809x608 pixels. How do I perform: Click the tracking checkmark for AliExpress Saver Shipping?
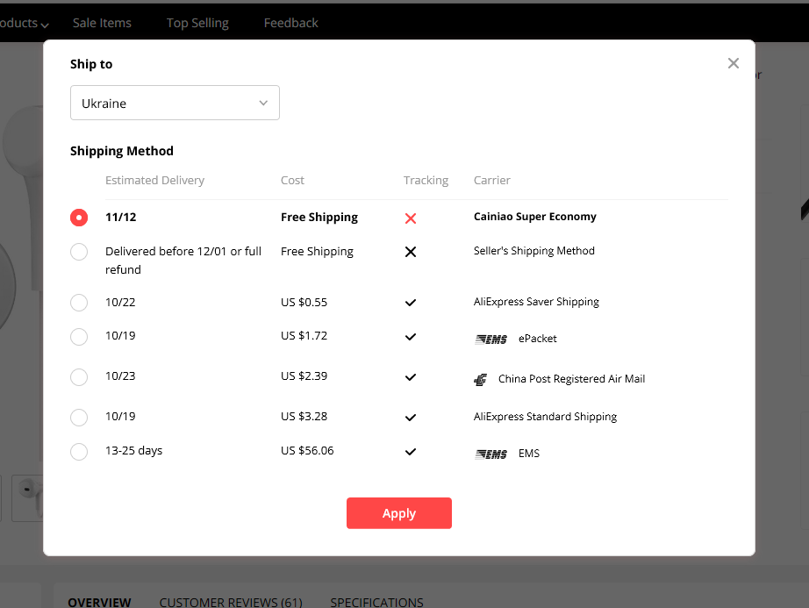coord(411,303)
